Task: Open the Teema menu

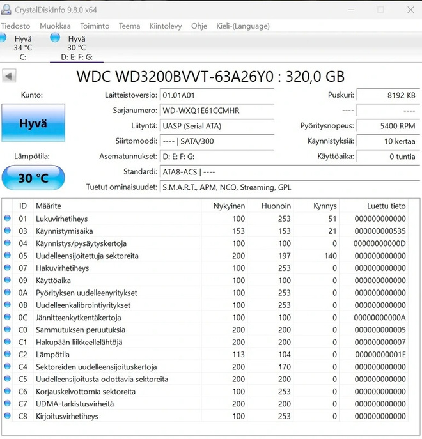Action: [x=129, y=26]
